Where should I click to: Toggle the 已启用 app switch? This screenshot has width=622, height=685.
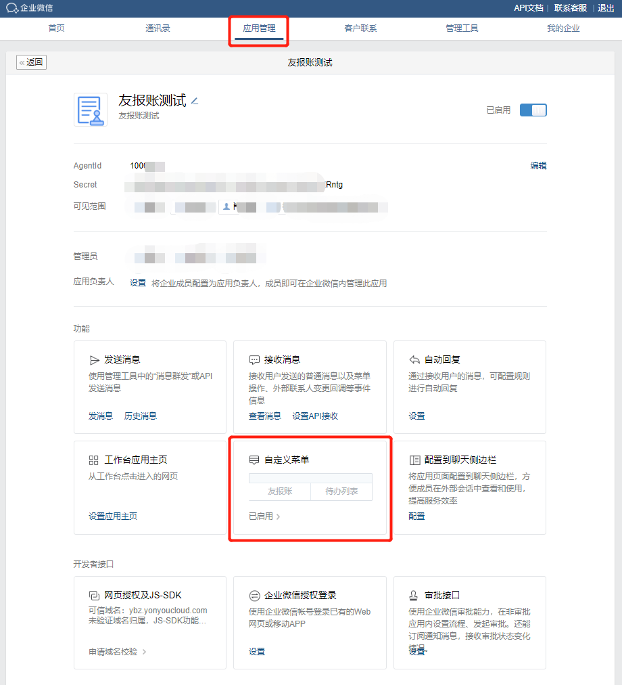pyautogui.click(x=533, y=110)
